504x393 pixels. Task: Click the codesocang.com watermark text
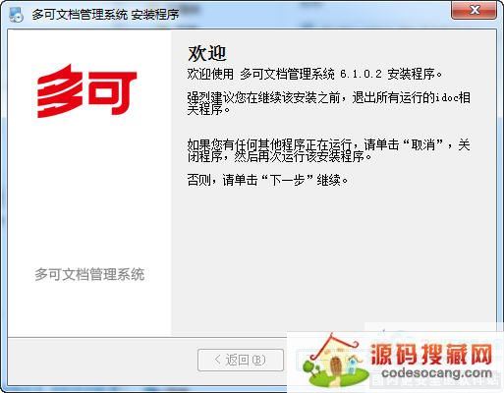click(437, 372)
